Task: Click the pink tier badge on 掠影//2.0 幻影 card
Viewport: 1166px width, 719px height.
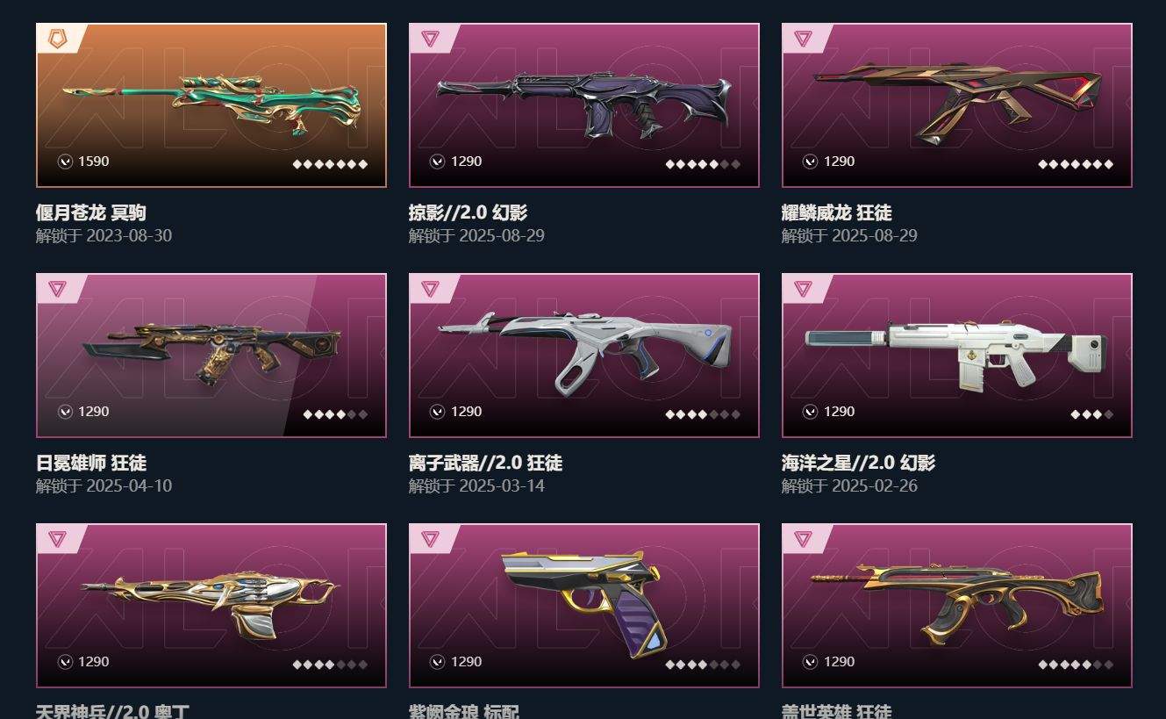Action: (430, 39)
